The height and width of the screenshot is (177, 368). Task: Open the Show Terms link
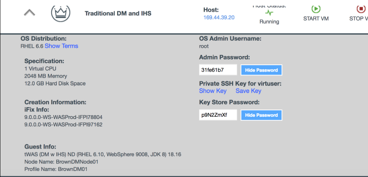[x=61, y=46]
